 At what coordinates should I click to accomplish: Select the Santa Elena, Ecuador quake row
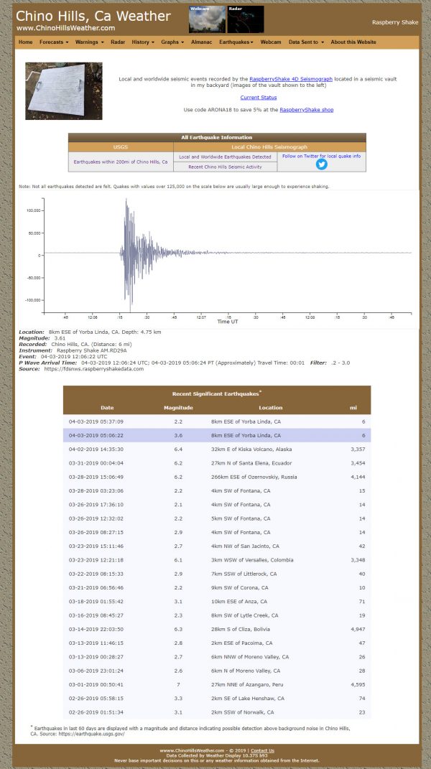click(217, 463)
